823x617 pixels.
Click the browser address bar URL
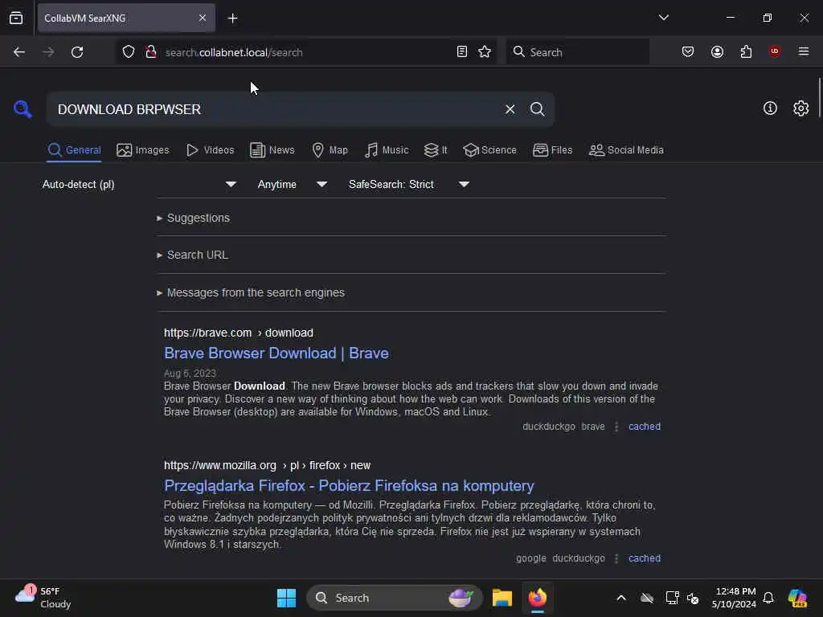tap(234, 52)
